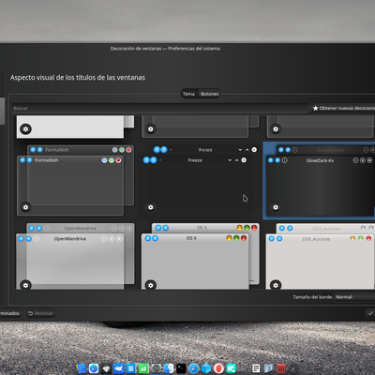Select the OSX_Aurorae window decoration
The image size is (375, 375).
[321, 256]
